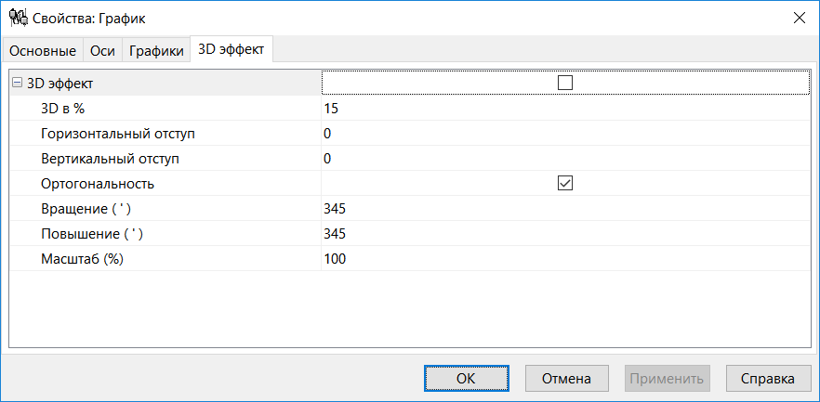Edit the Масштаб (%) value 100

coord(566,258)
